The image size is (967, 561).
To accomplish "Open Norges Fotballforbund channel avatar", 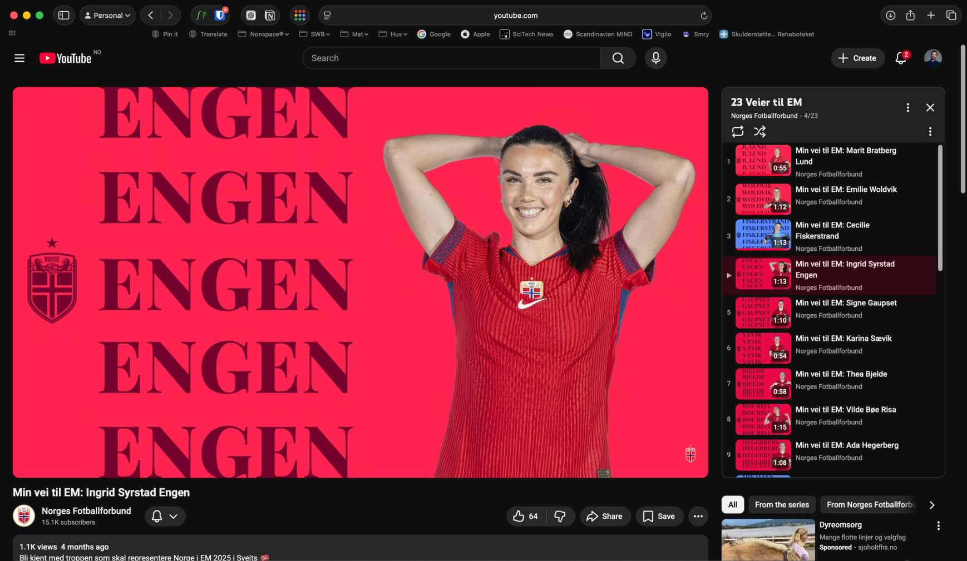I will tap(24, 516).
